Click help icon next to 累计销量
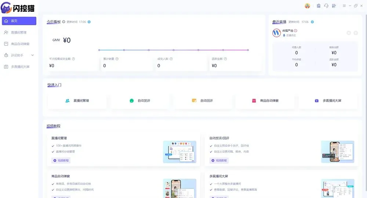 [117, 59]
